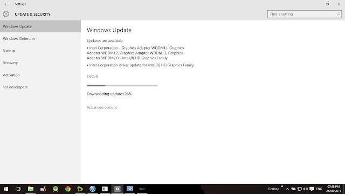Click the download progress bar
Image resolution: width=345 pixels, height=194 pixels.
(122, 86)
